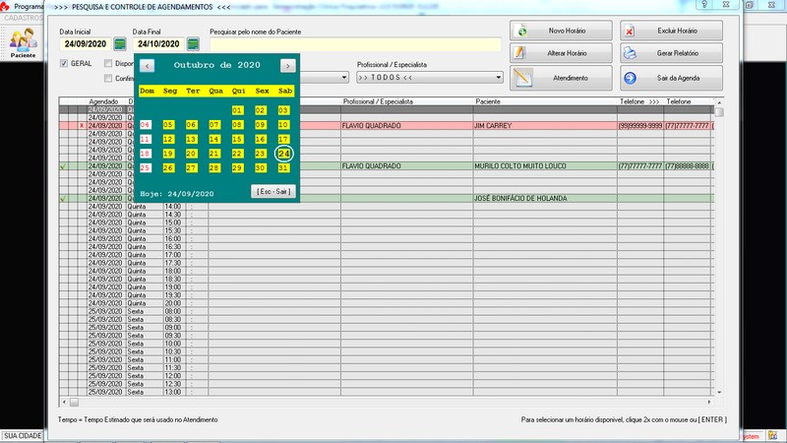The height and width of the screenshot is (443, 787).
Task: Click red X mark on Jim Carrey row
Action: tap(82, 126)
